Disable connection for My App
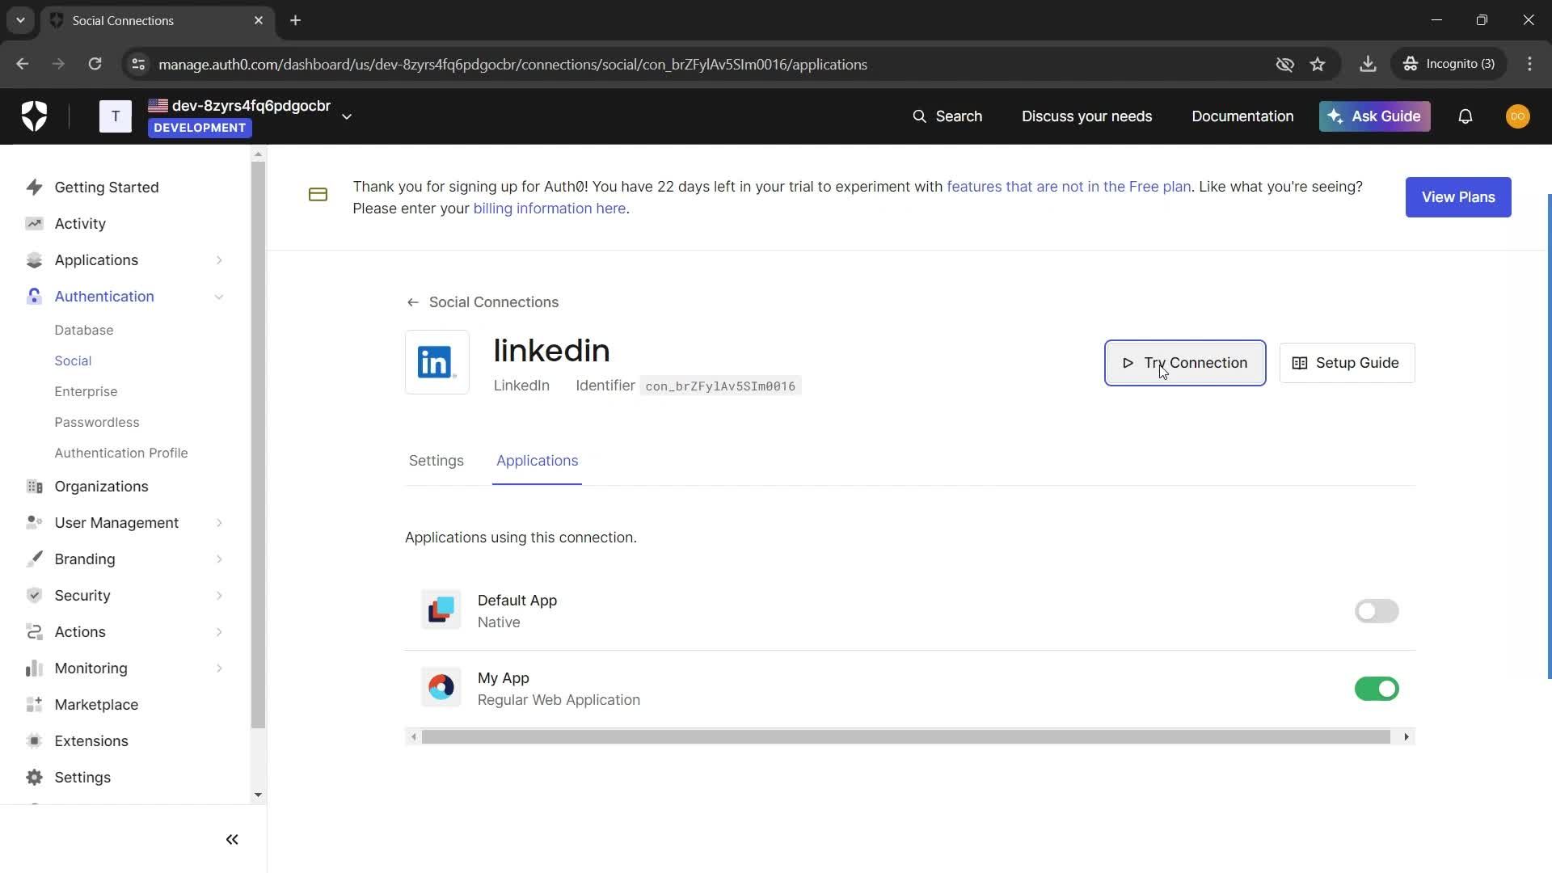Viewport: 1552px width, 873px height. tap(1377, 689)
